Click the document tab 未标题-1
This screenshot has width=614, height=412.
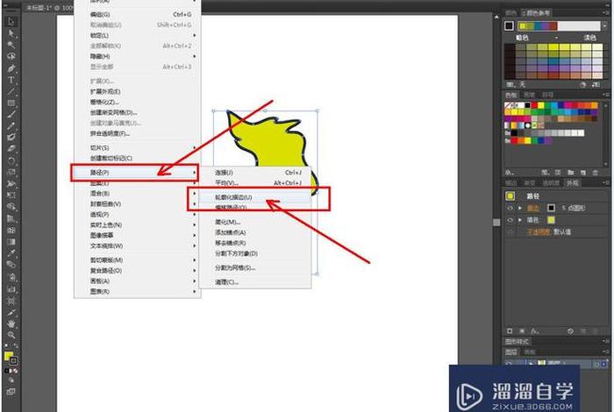coord(49,7)
